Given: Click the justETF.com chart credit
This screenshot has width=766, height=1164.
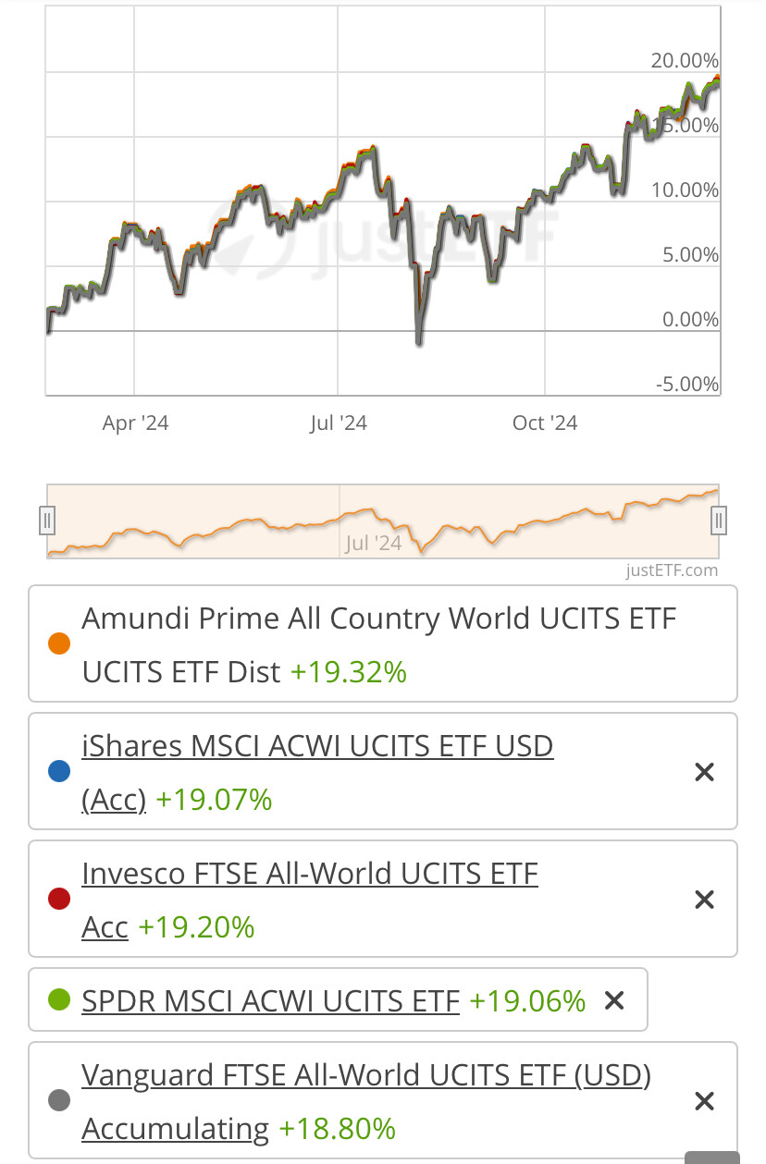Looking at the screenshot, I should (672, 570).
